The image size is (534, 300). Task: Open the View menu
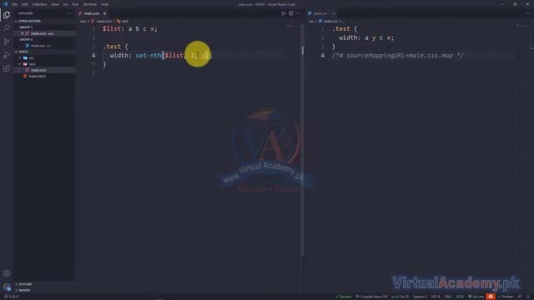[55, 4]
